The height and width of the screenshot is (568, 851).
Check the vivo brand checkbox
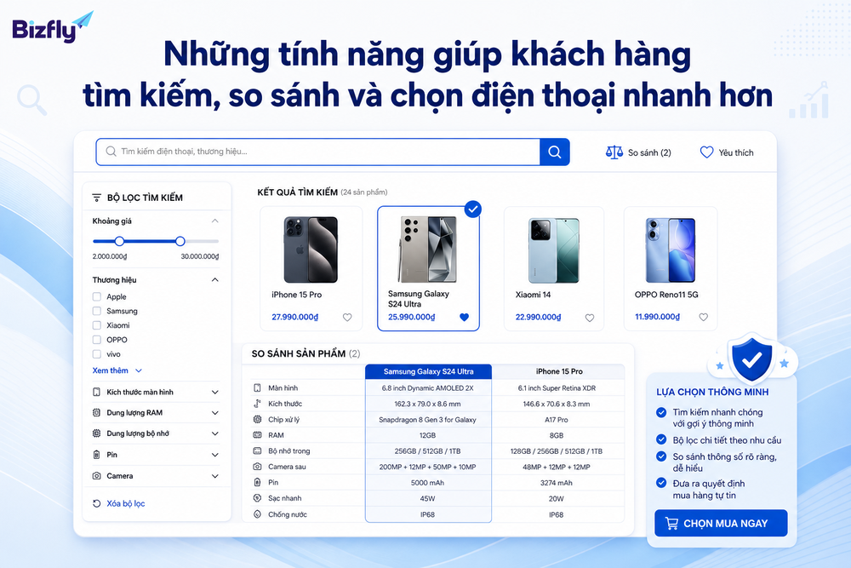coord(97,354)
